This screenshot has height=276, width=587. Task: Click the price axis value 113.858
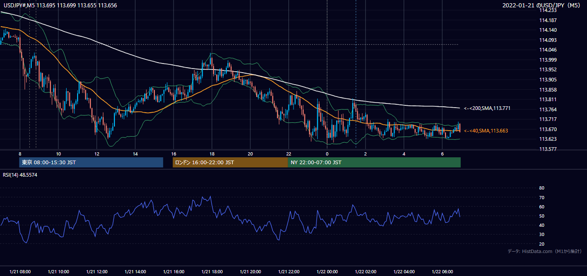(547, 90)
